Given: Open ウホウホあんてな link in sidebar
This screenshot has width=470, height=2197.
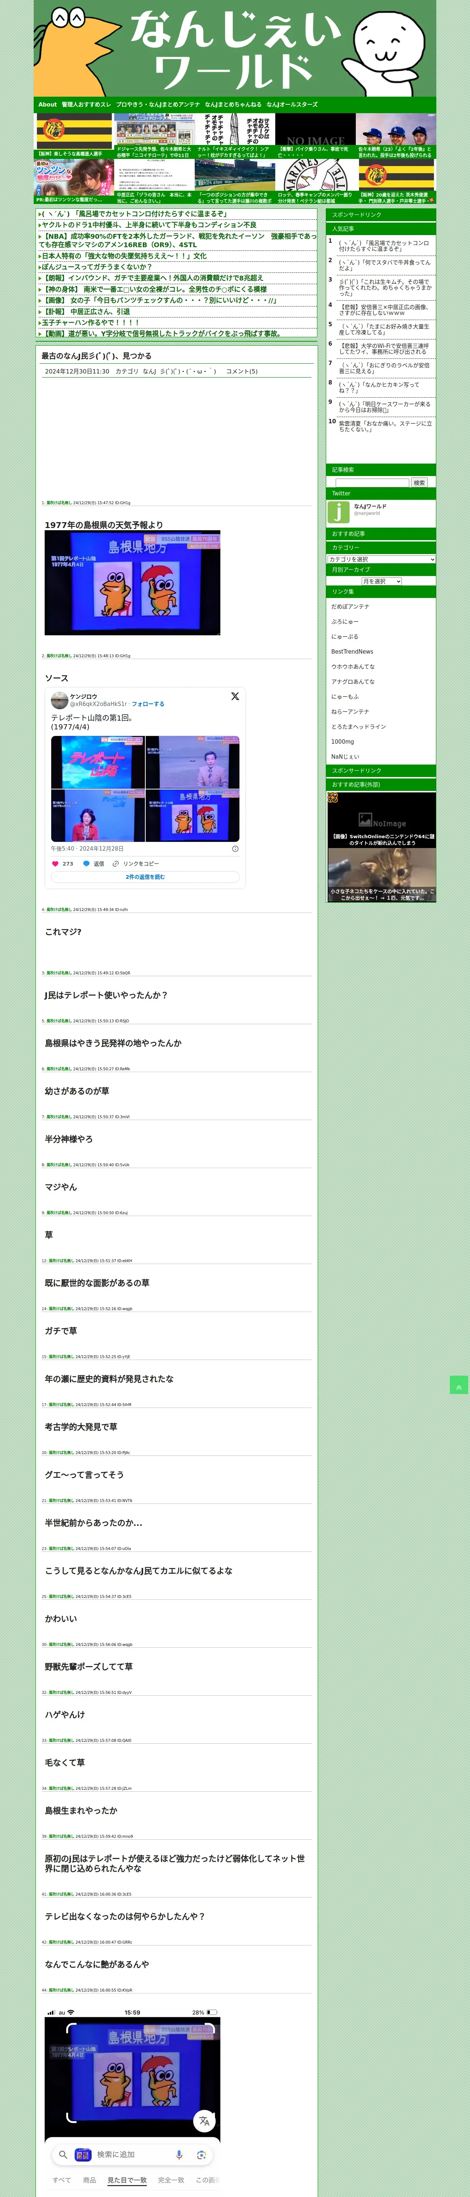Looking at the screenshot, I should (353, 667).
